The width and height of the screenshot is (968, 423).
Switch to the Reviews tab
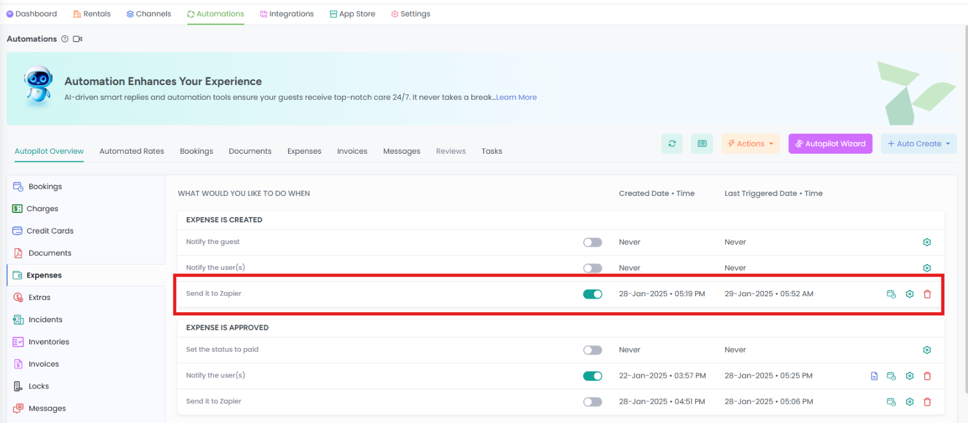(x=451, y=151)
